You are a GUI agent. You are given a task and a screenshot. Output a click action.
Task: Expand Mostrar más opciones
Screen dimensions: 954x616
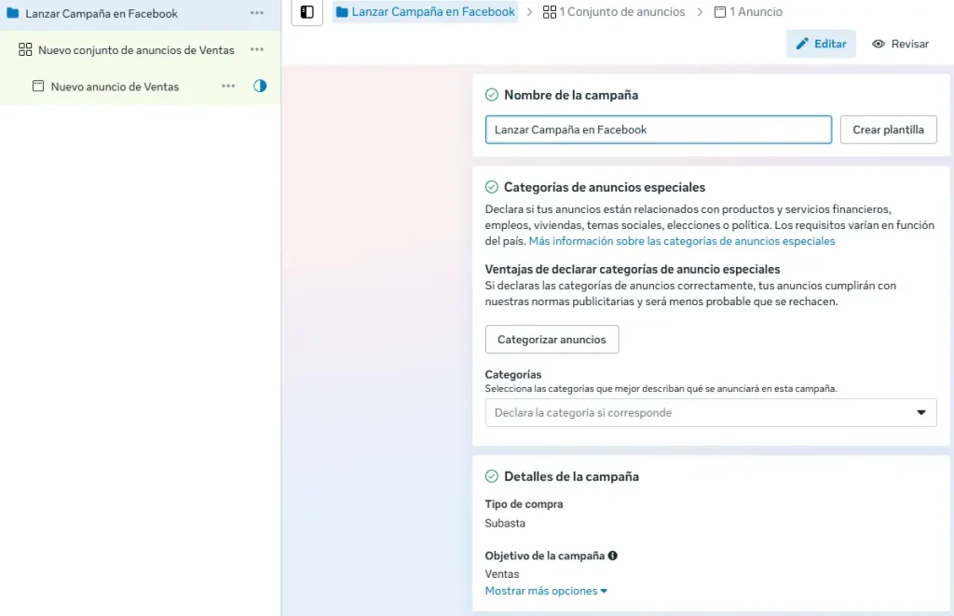[546, 591]
